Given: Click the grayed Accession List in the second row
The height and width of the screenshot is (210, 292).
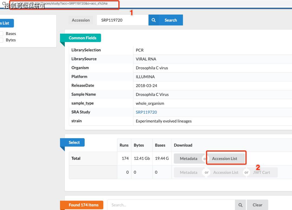Looking at the screenshot, I should tap(226, 173).
